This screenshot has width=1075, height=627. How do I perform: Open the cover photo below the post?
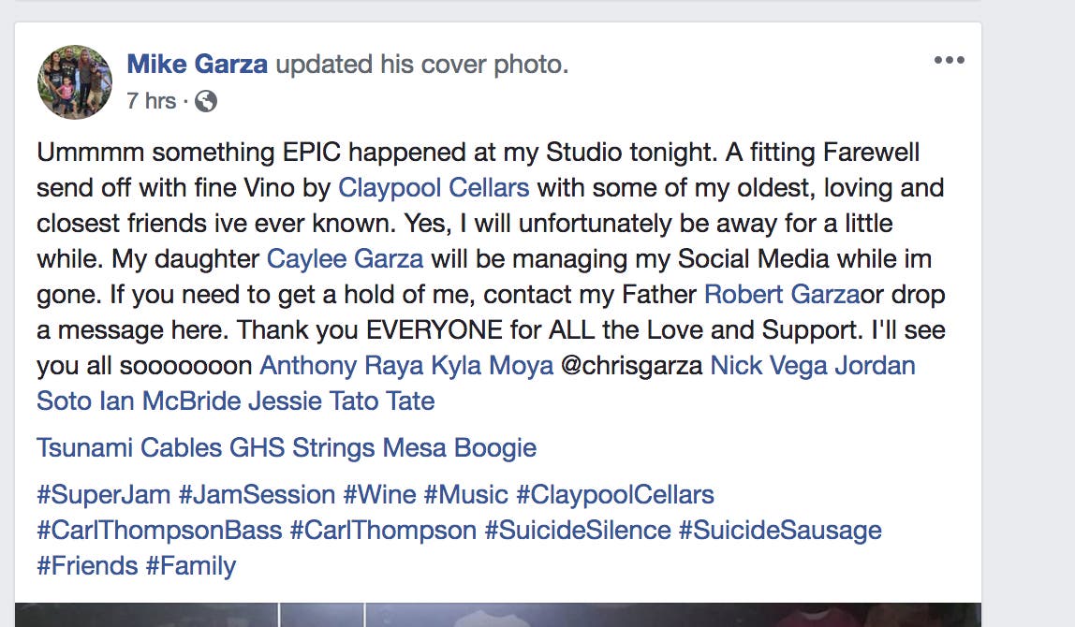coord(498,615)
